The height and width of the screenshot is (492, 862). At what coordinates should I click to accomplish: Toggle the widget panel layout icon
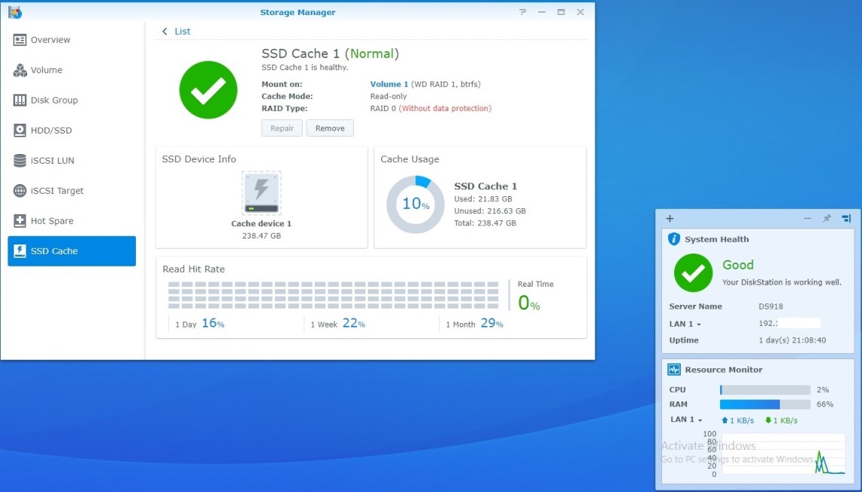846,218
